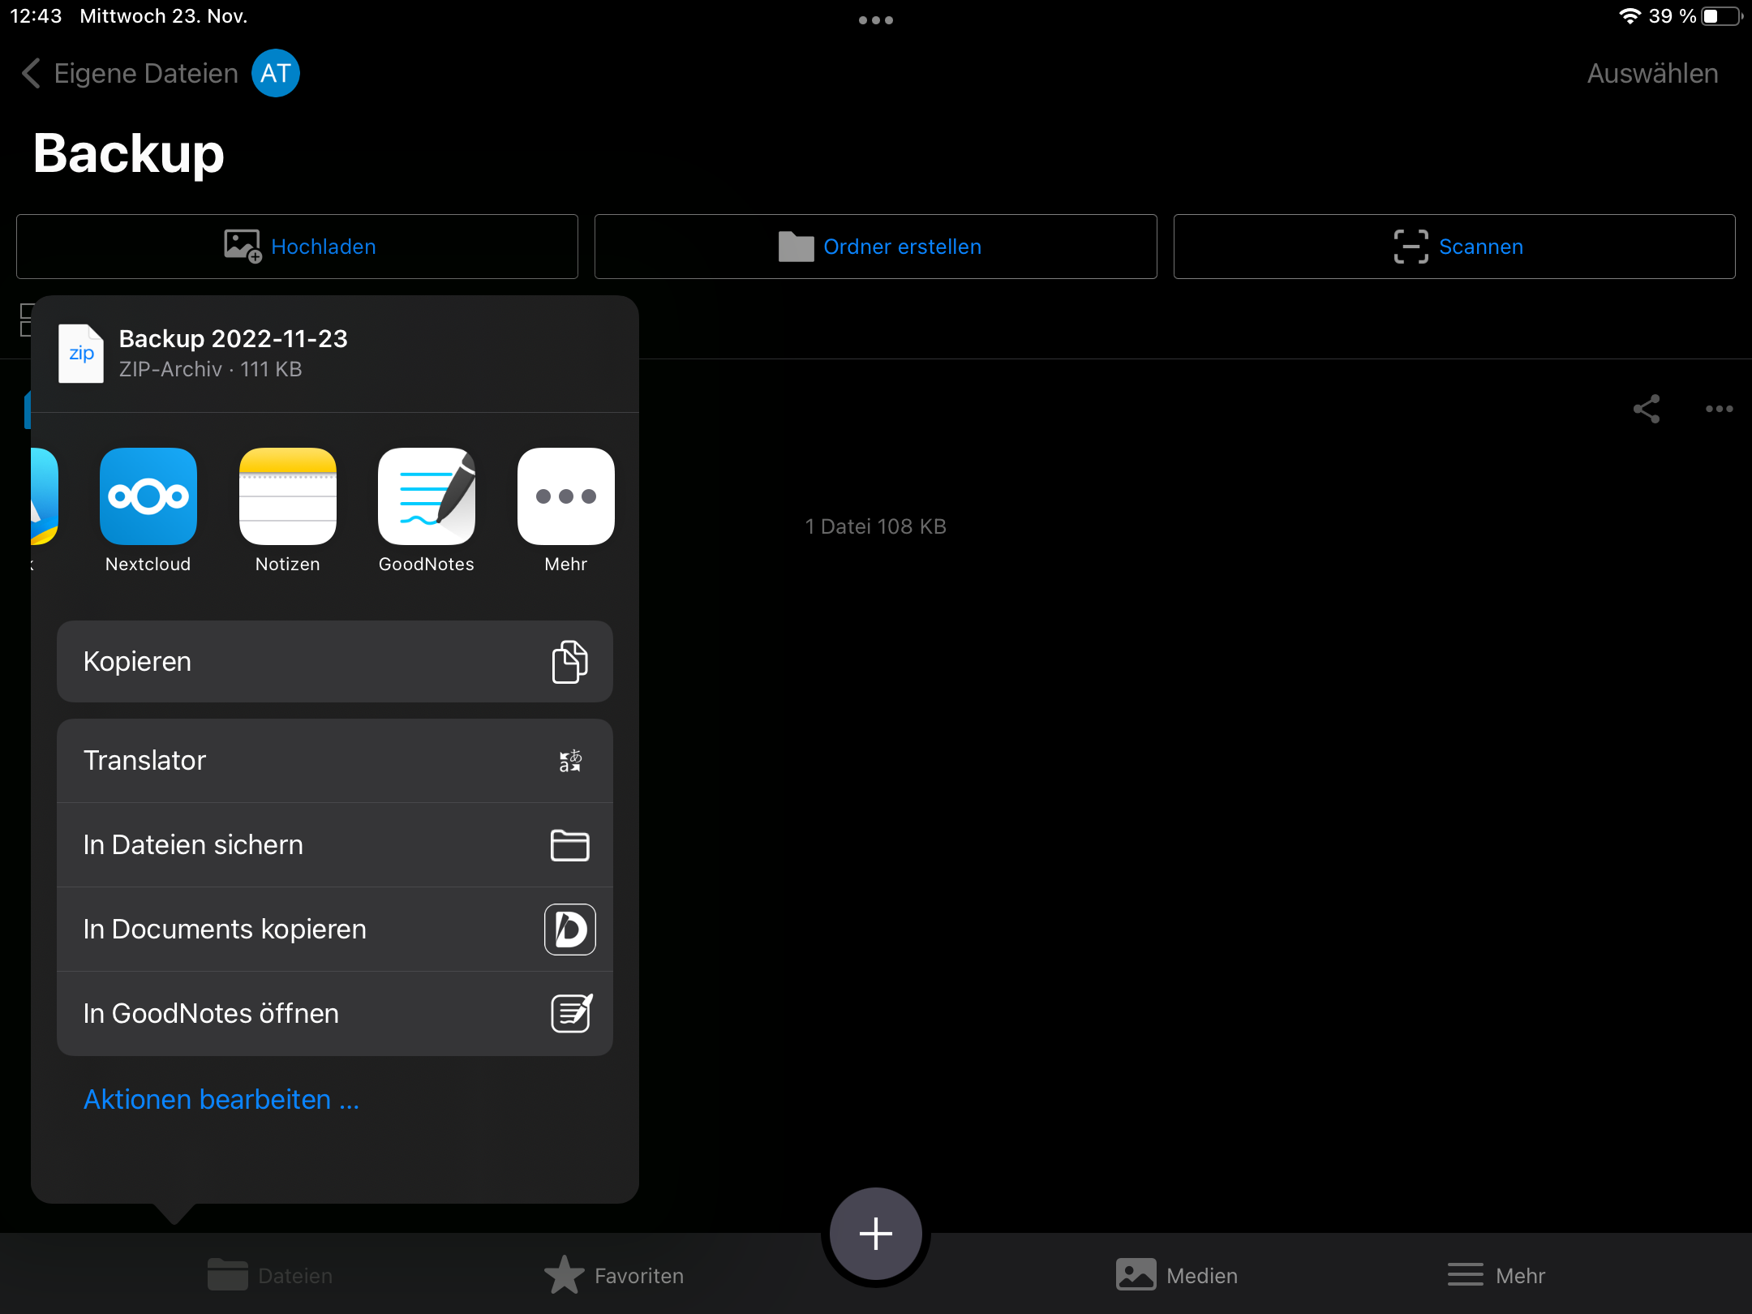The height and width of the screenshot is (1314, 1752).
Task: Tap the AT account avatar
Action: tap(276, 73)
